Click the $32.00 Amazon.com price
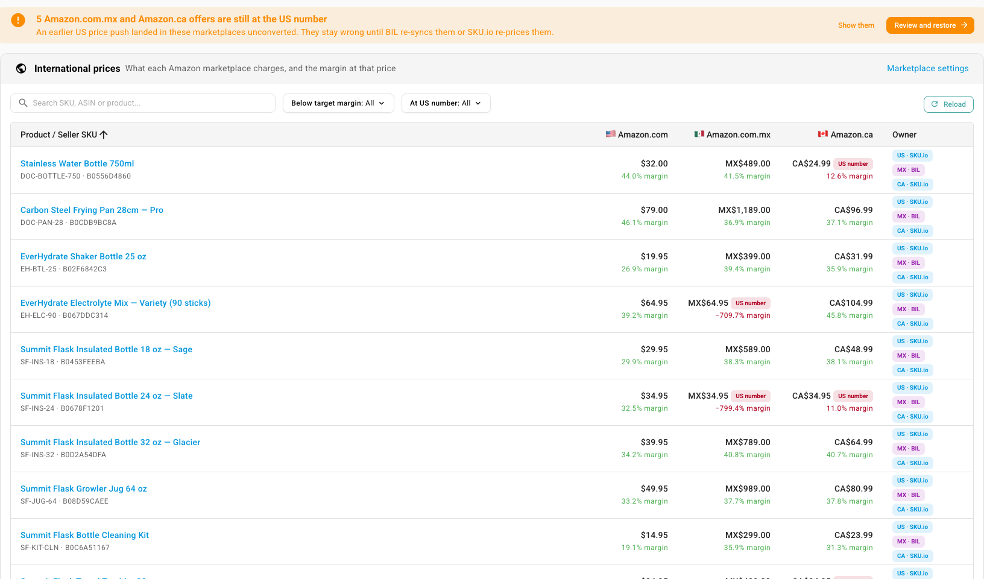Screen dimensions: 984x579 point(654,163)
